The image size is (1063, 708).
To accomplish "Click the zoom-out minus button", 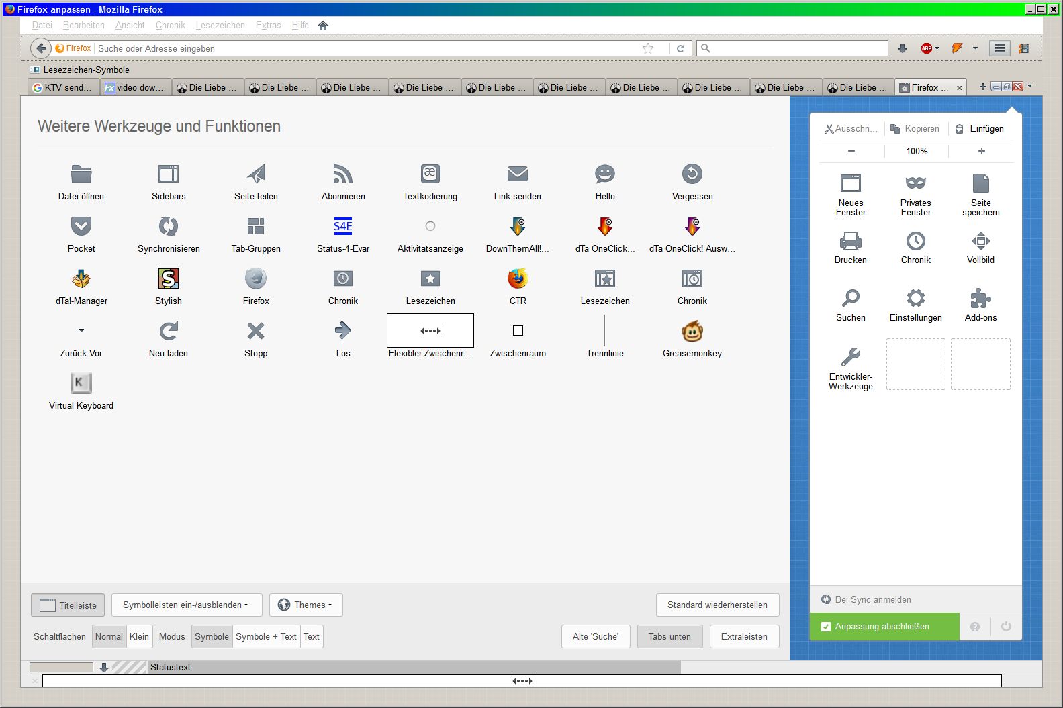I will (851, 152).
